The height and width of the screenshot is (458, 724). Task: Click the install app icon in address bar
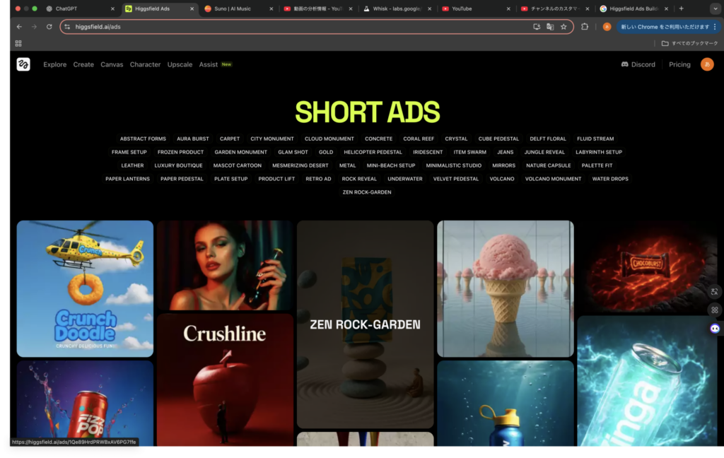coord(537,27)
